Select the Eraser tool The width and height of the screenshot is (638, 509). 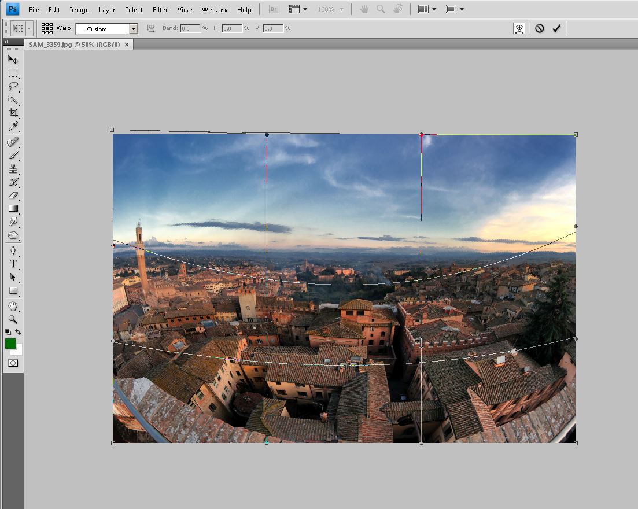coord(13,196)
